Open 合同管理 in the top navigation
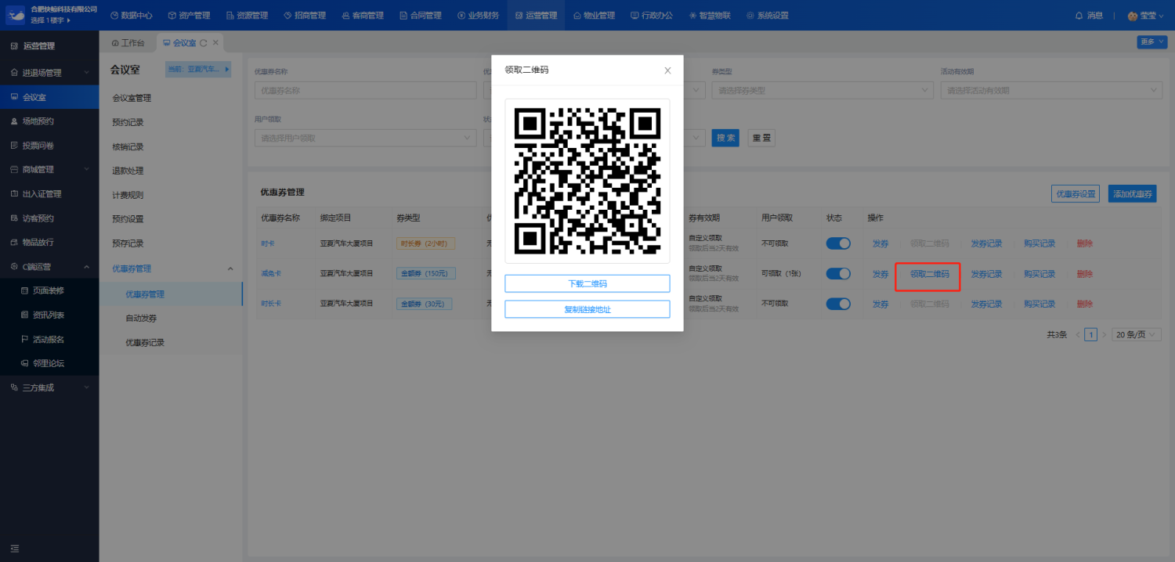 click(x=421, y=15)
